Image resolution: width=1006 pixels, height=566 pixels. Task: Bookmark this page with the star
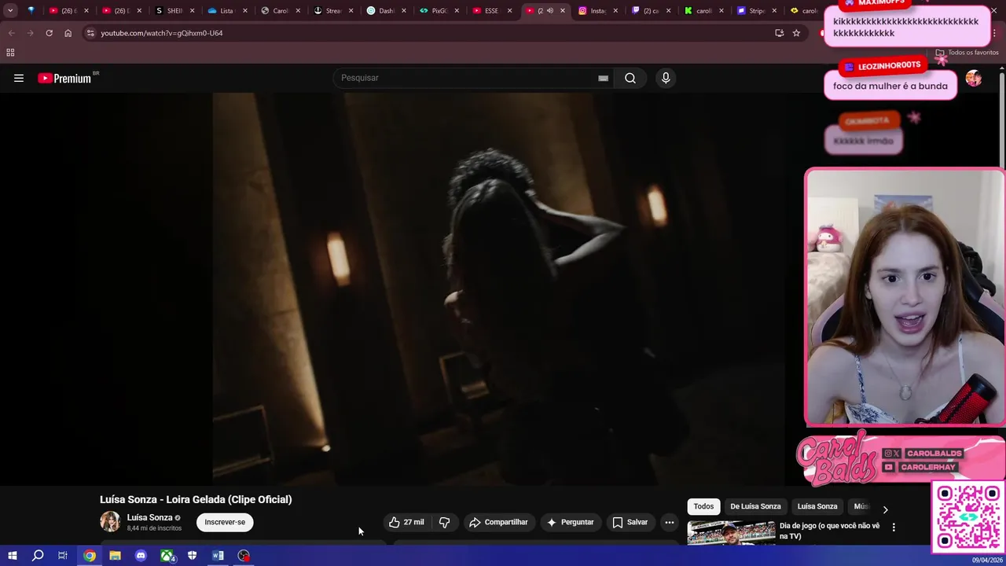point(796,33)
